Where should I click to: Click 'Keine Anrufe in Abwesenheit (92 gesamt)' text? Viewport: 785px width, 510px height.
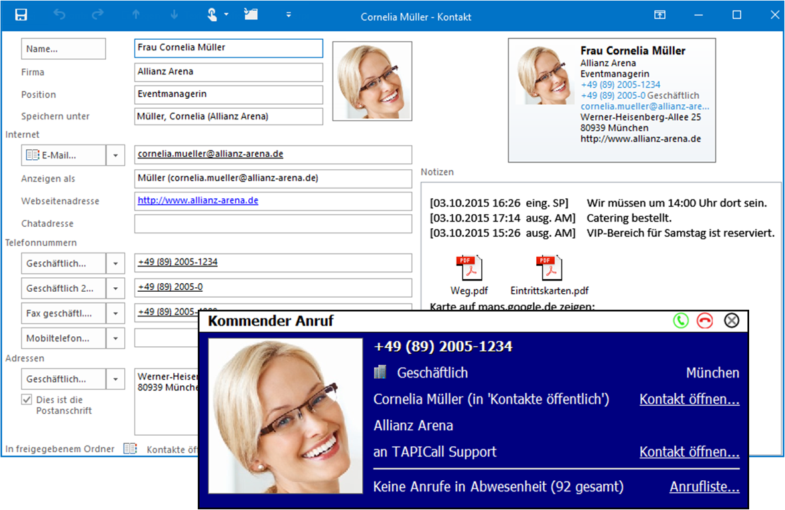coord(498,487)
